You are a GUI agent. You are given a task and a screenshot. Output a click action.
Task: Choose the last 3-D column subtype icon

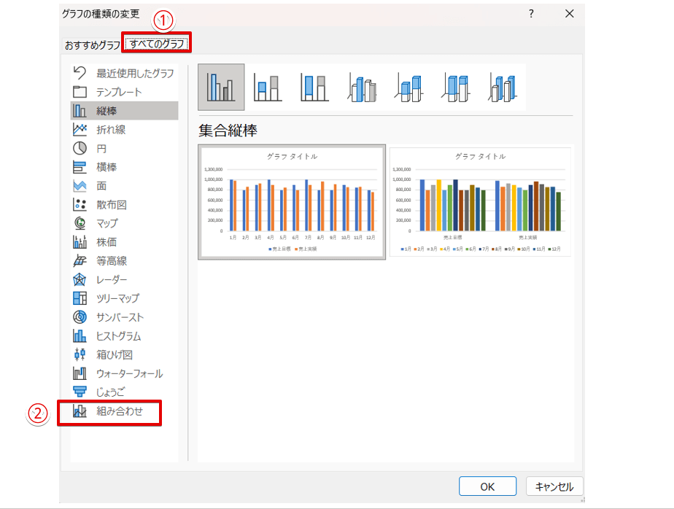point(502,88)
